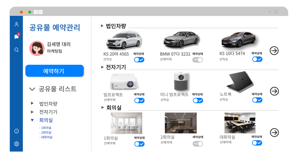The image size is (298, 156).
Task: Open chat messages with notification badge
Action: coord(16,37)
